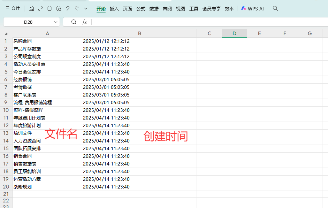Click the save-as export icon

(x=40, y=9)
